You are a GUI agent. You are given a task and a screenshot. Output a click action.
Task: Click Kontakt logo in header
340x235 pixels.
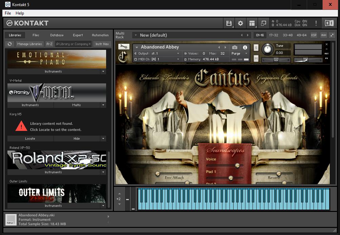point(27,23)
